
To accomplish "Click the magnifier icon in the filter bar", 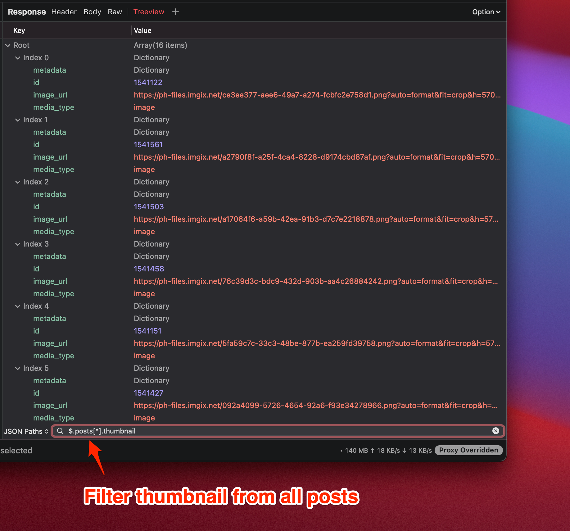I will (x=60, y=431).
